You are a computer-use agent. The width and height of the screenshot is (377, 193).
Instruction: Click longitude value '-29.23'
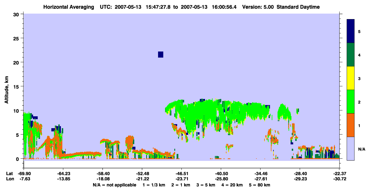click(x=300, y=179)
